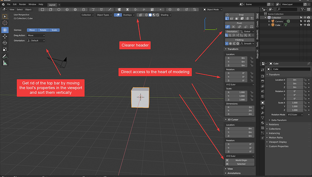Click the Scale X value in properties
Viewport: 312px width, 177px height.
point(295,102)
